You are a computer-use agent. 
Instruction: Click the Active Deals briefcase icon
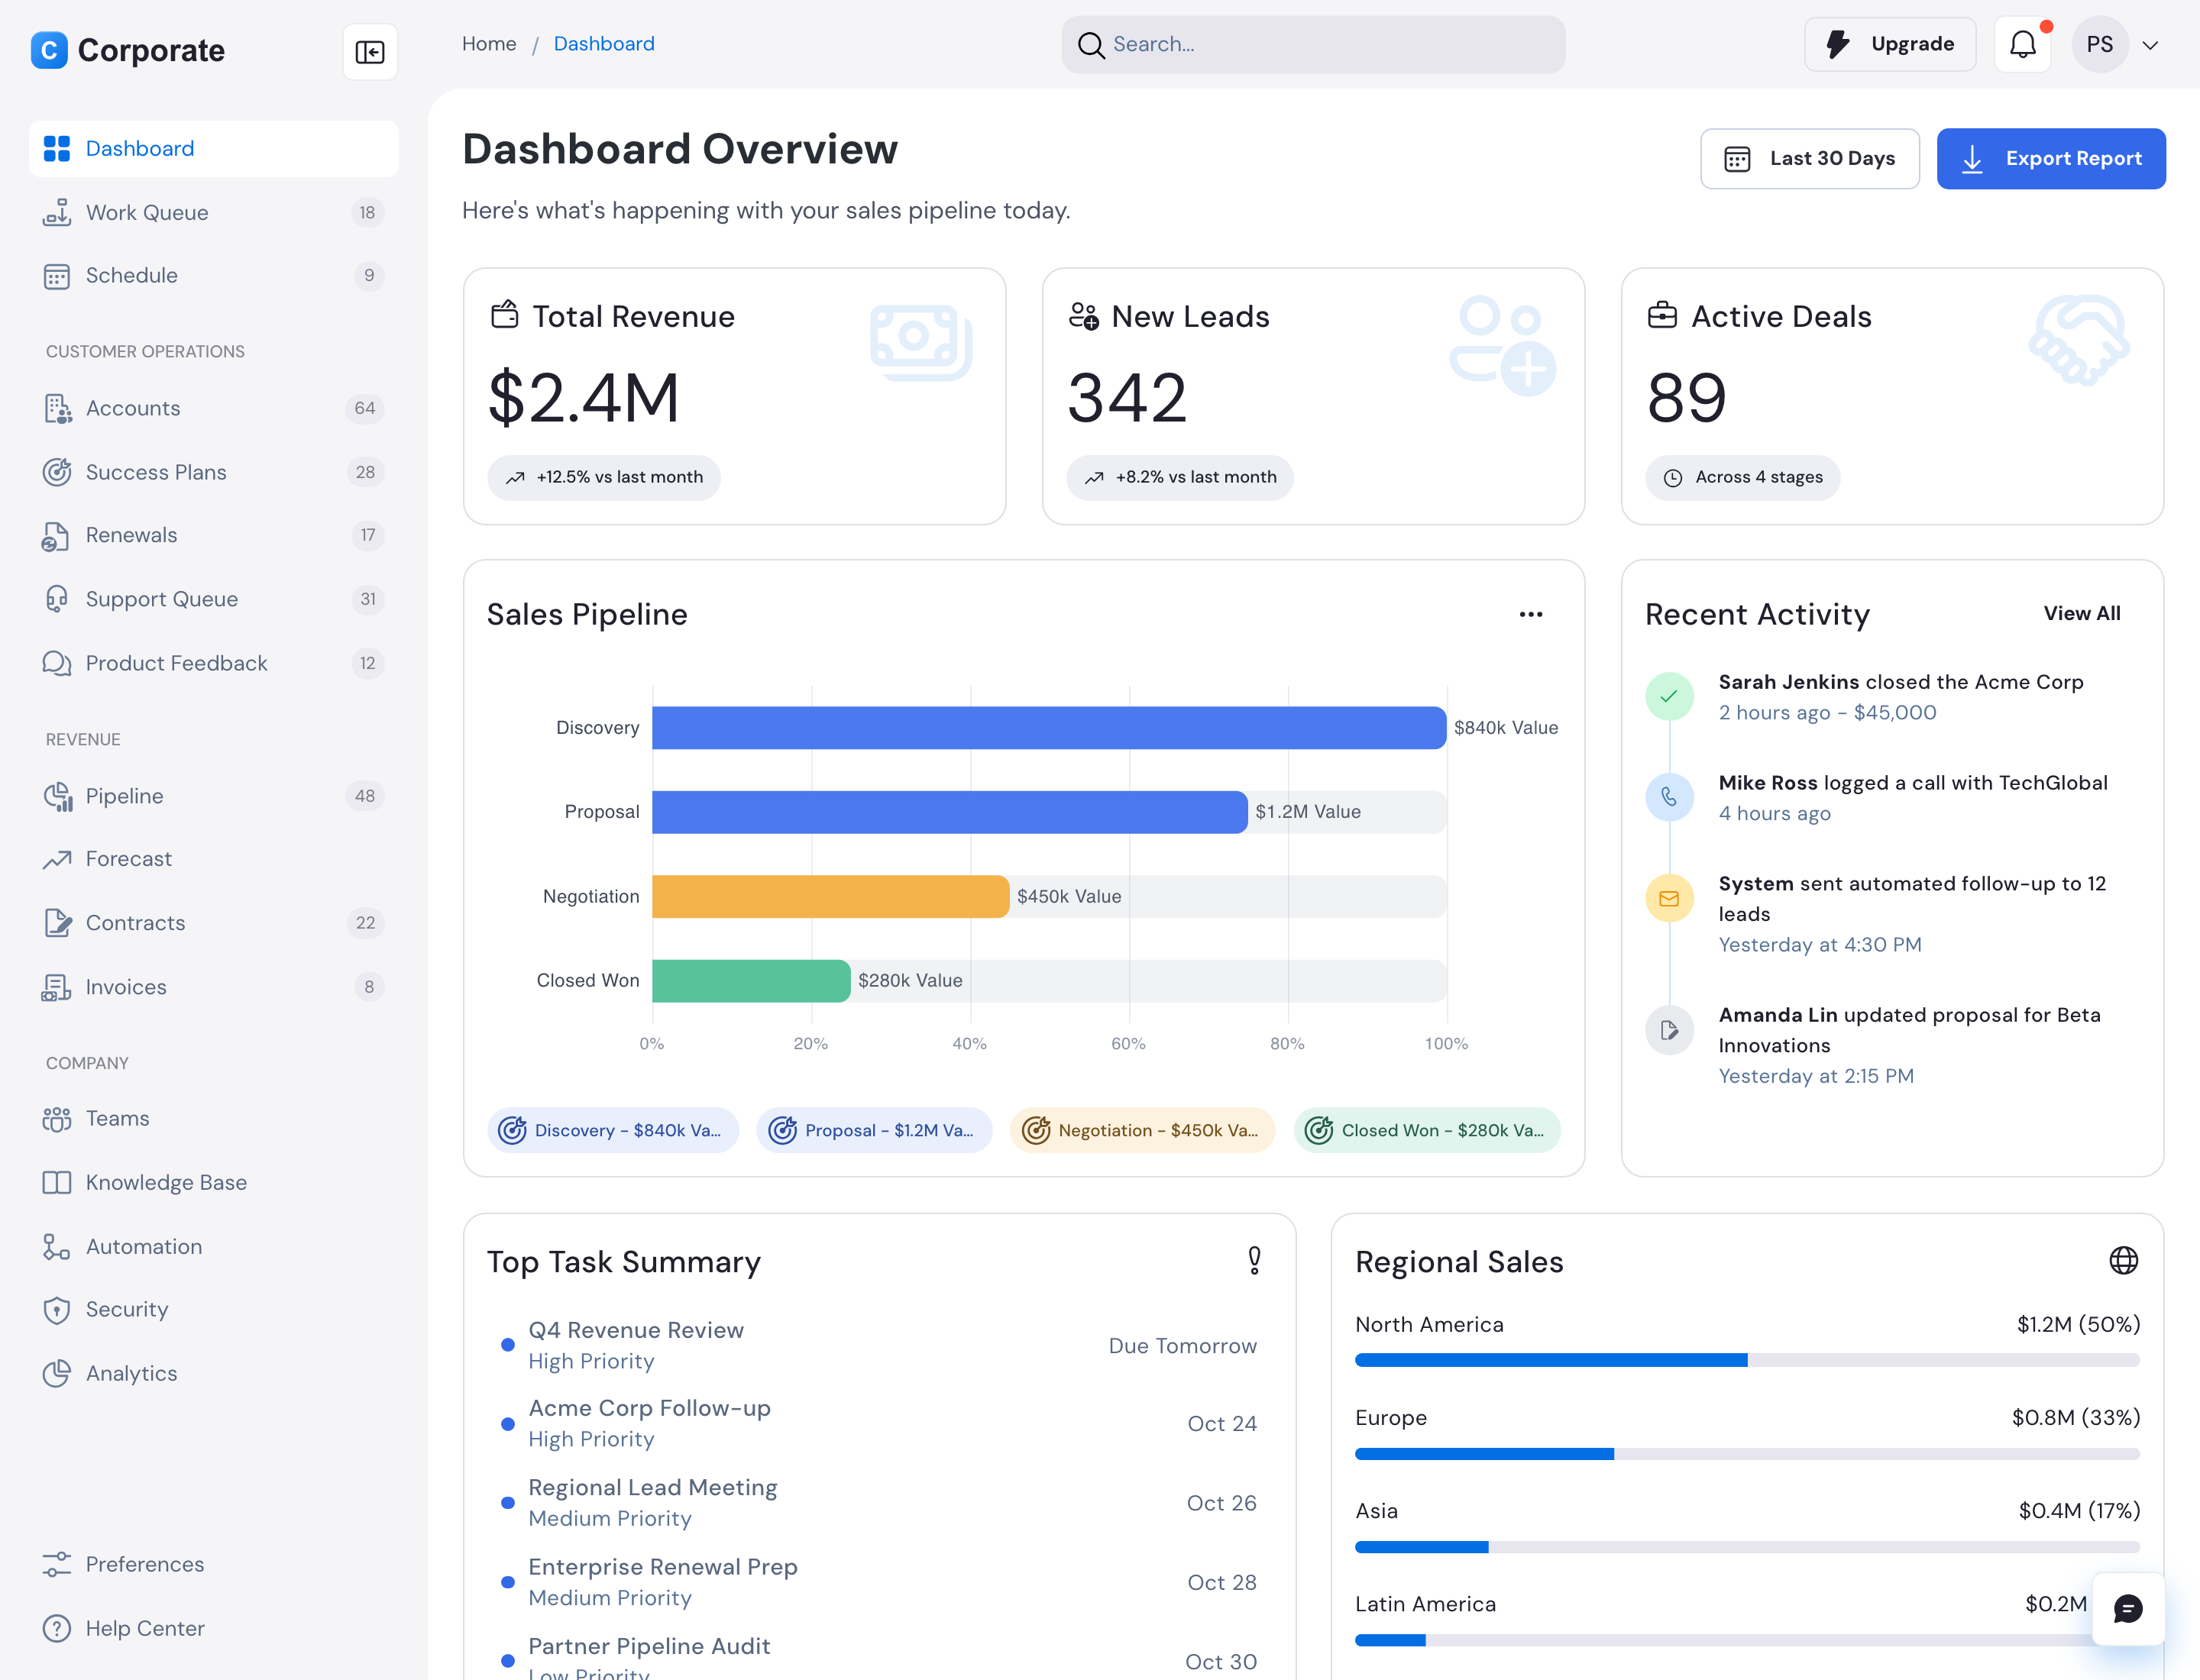[1661, 315]
